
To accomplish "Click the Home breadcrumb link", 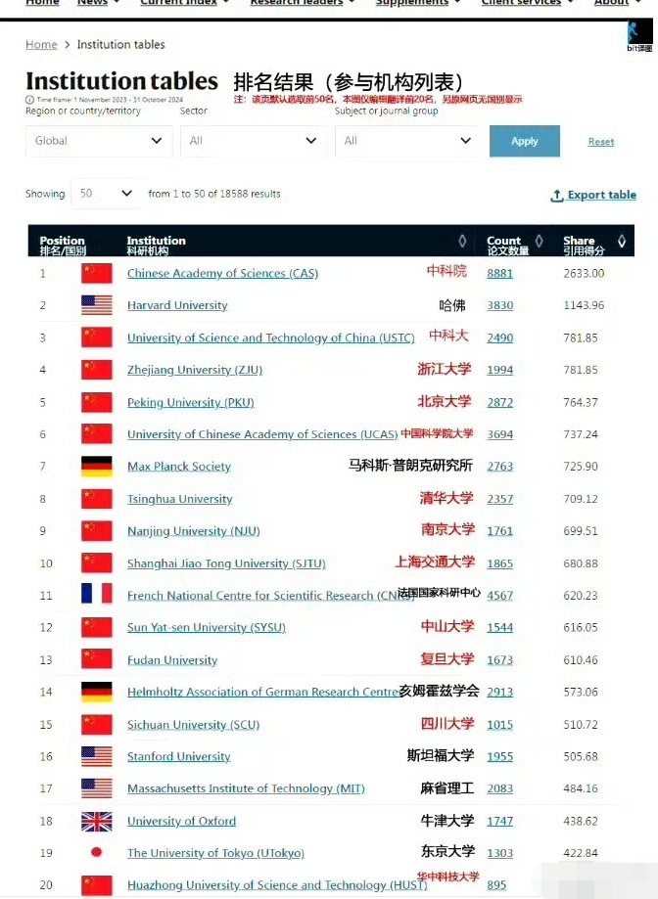I will click(x=41, y=45).
